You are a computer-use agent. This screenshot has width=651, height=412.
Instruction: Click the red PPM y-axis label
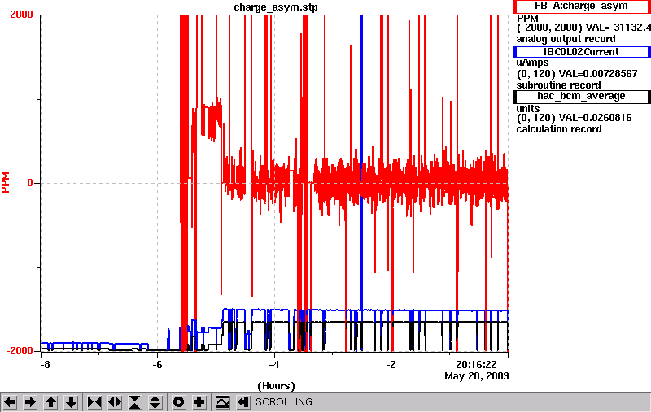[6, 182]
